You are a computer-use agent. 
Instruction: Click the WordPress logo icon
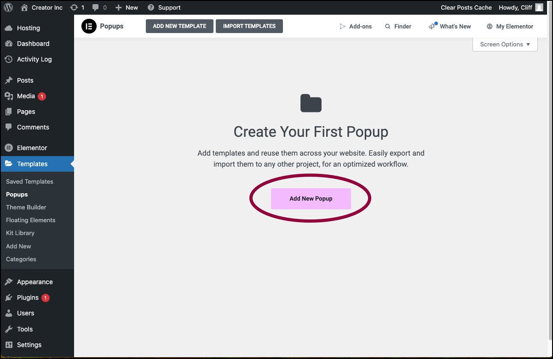[x=9, y=7]
